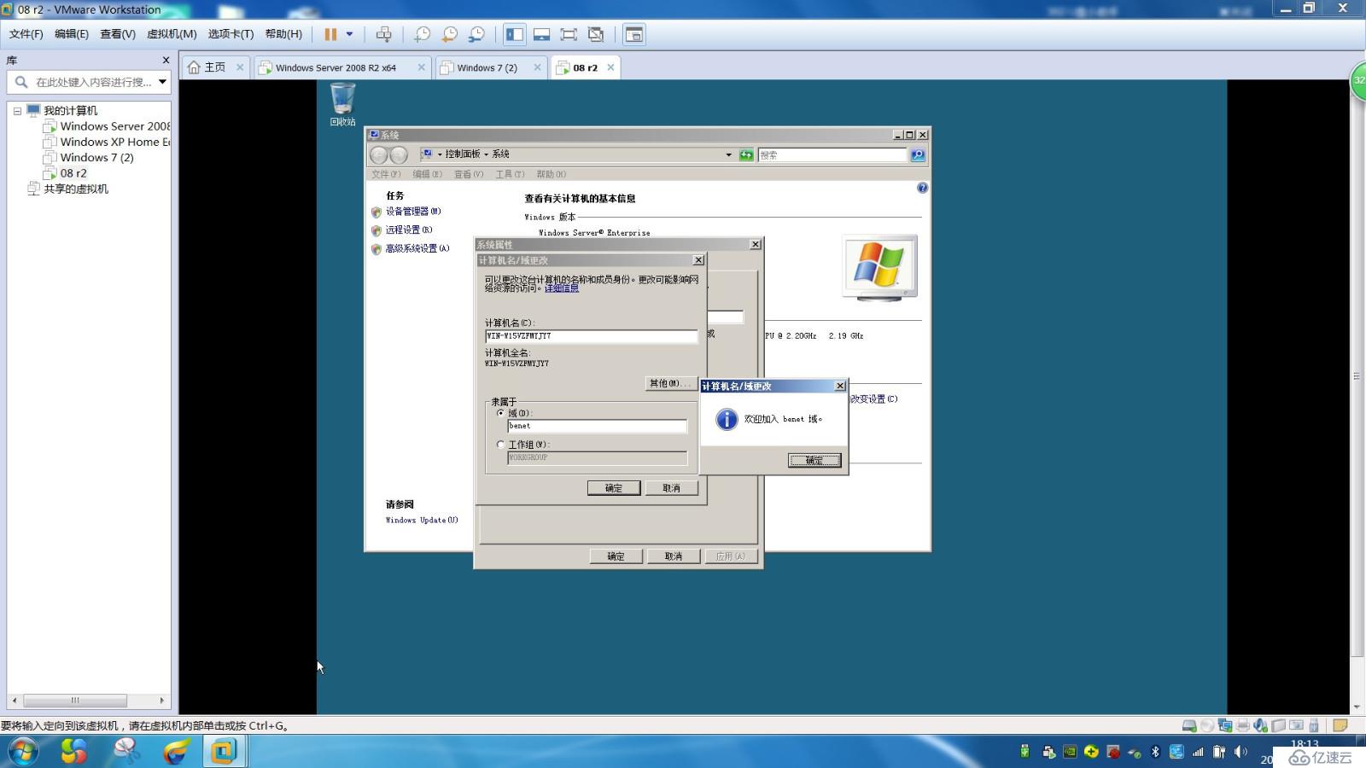Switch to the Windows 7 (2) tab

(x=487, y=67)
